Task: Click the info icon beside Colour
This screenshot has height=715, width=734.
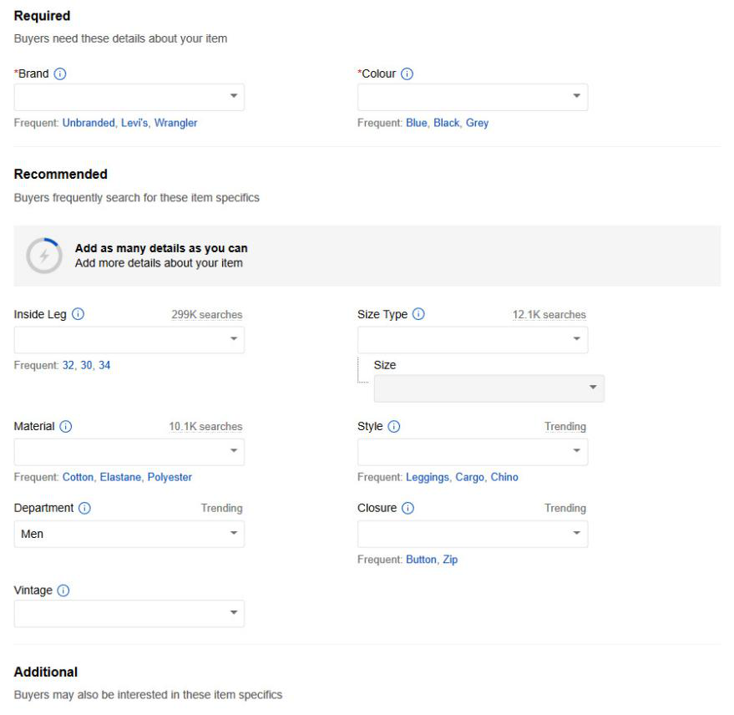Action: tap(407, 74)
